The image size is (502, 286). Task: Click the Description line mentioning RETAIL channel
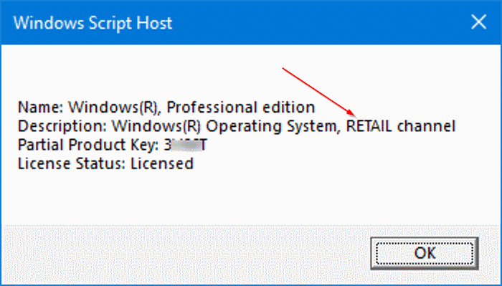pos(236,126)
